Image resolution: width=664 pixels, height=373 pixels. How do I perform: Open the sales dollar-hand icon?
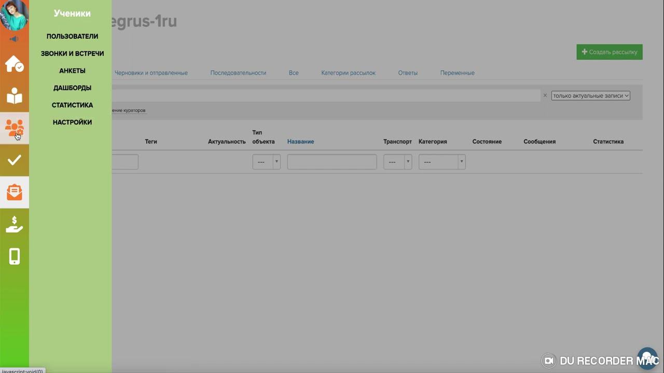pos(15,224)
